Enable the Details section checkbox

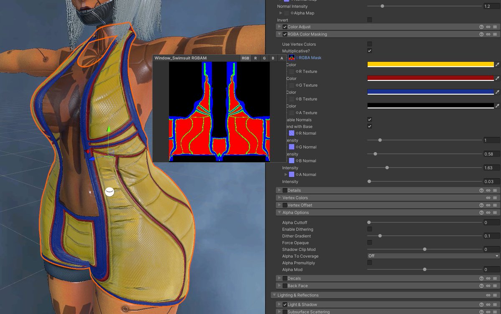tap(285, 190)
